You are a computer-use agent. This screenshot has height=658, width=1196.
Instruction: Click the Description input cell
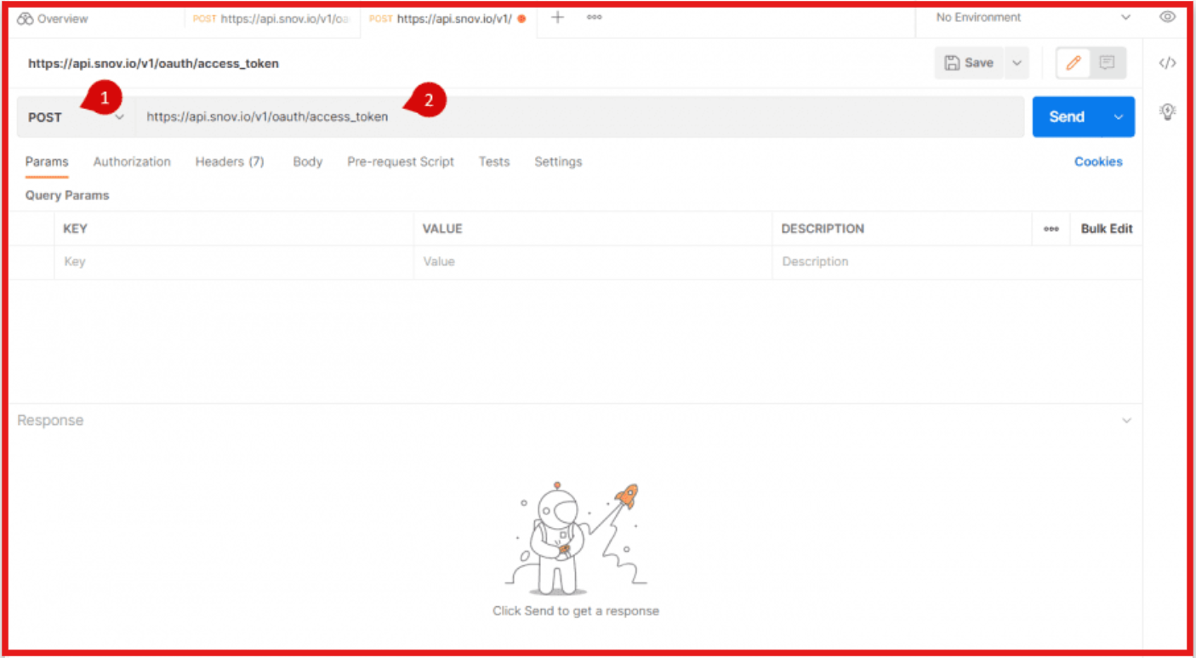(x=957, y=262)
